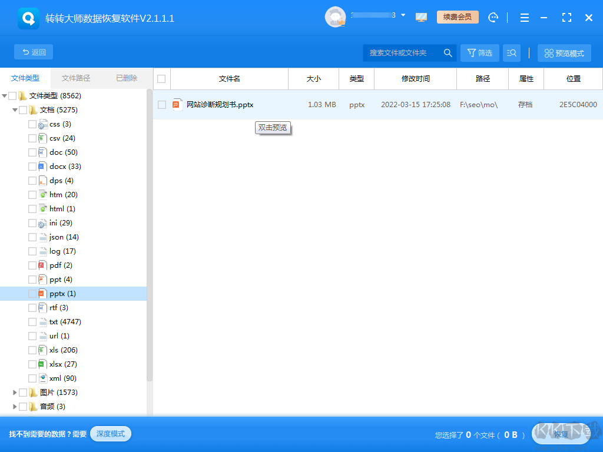Click the magnifier search icon in search box
The height and width of the screenshot is (452, 603).
coord(448,52)
